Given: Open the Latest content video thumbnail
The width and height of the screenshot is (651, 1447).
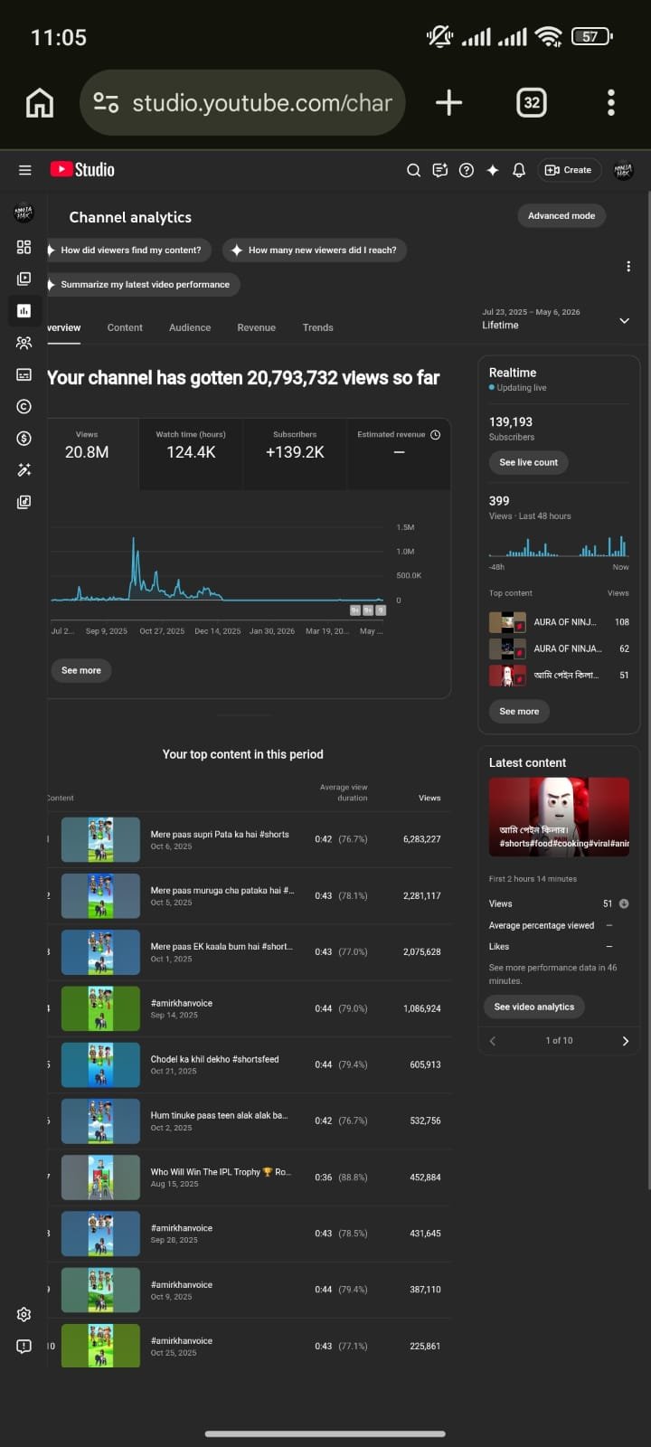Looking at the screenshot, I should 559,818.
